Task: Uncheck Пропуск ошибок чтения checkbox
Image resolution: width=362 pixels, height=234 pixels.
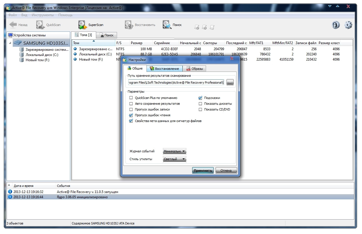Action: pos(131,115)
